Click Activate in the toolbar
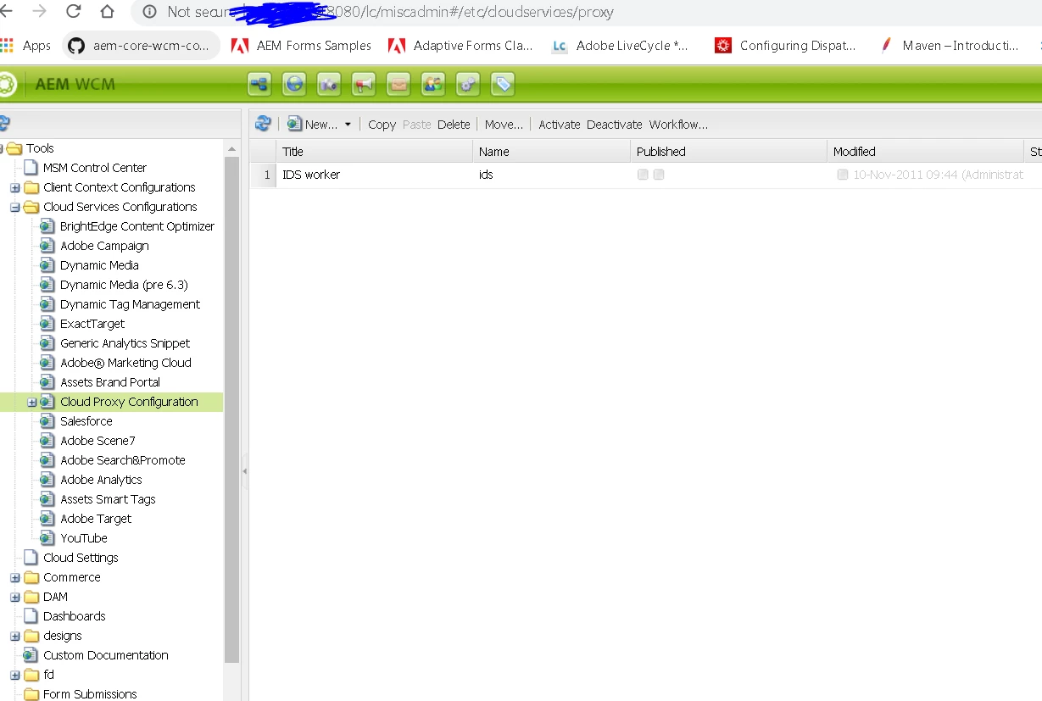Viewport: 1042px width, 701px height. [x=560, y=125]
